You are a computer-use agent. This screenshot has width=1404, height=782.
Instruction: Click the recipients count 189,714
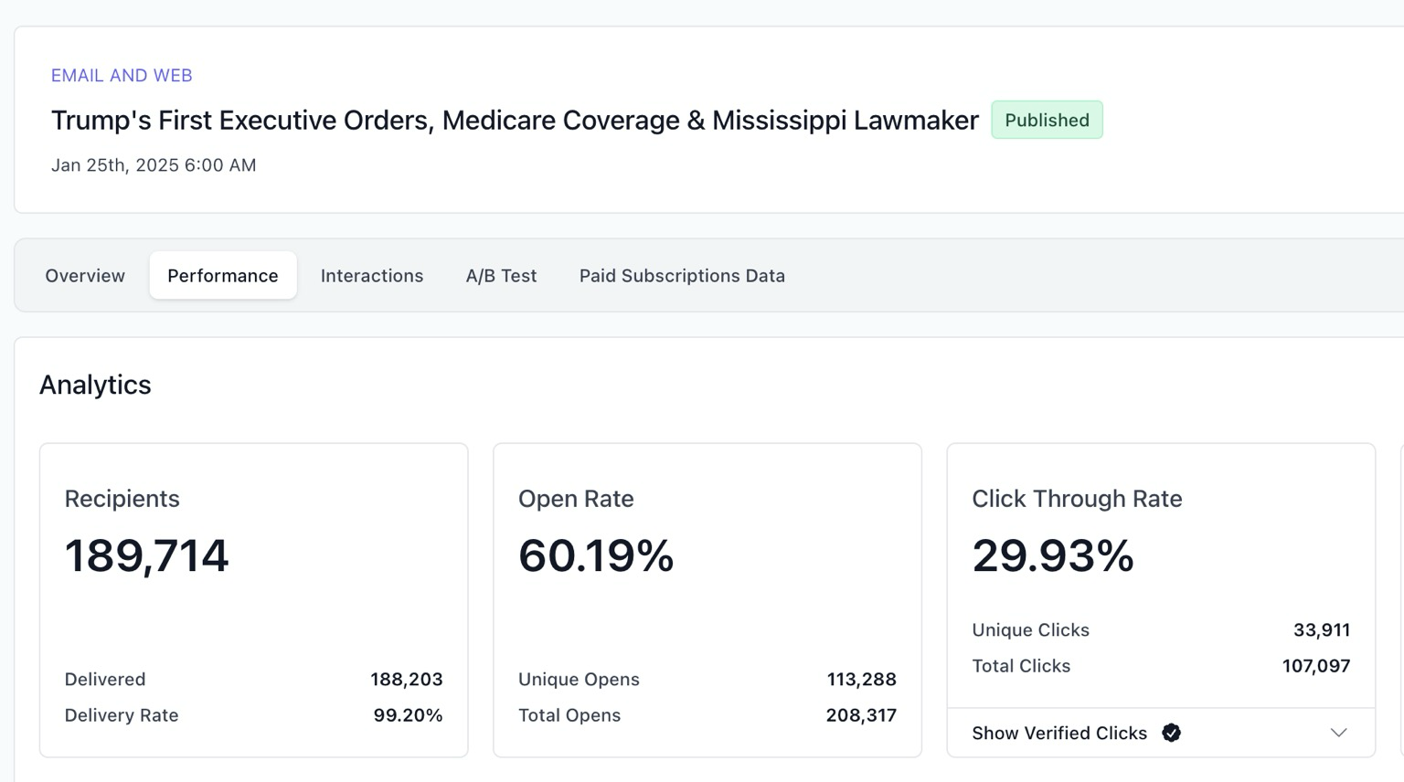point(146,555)
